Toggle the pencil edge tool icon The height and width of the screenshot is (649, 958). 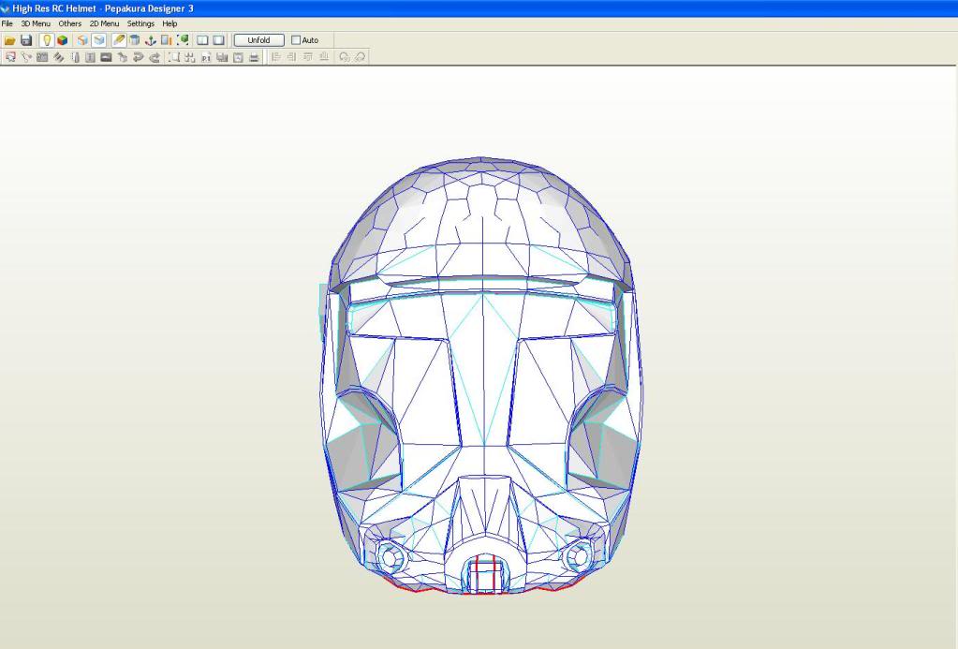point(119,40)
